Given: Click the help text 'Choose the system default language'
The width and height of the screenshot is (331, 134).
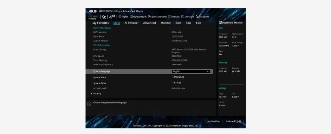Looking at the screenshot, I should (110, 102).
